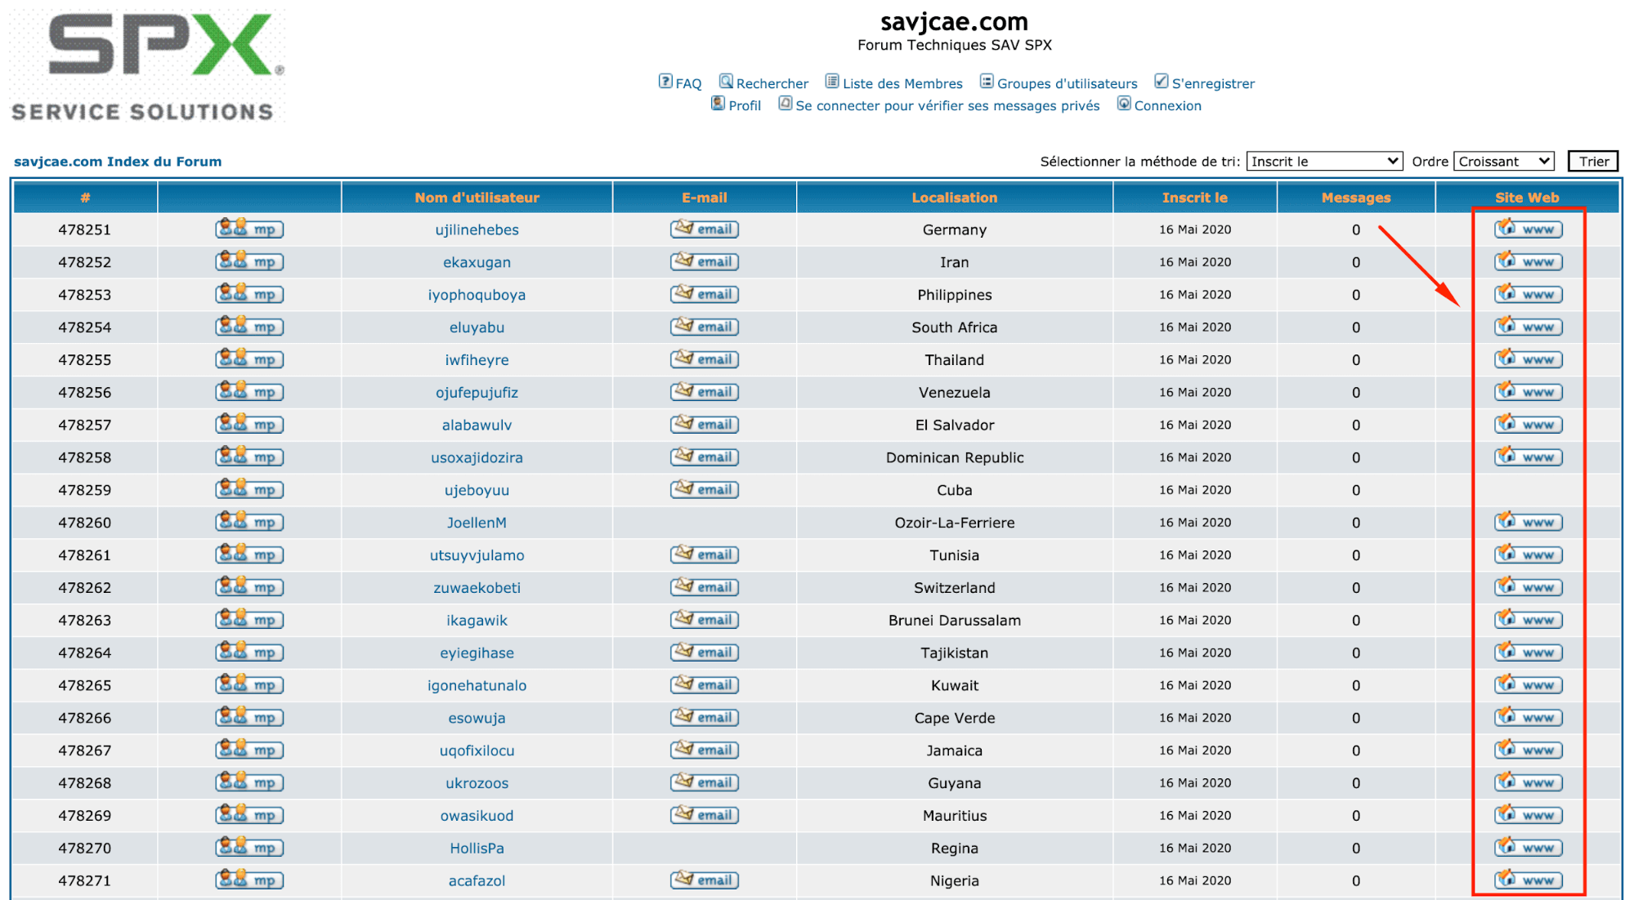Image resolution: width=1634 pixels, height=900 pixels.
Task: Open the sort method dropdown Inscrit le
Action: pyautogui.click(x=1324, y=161)
